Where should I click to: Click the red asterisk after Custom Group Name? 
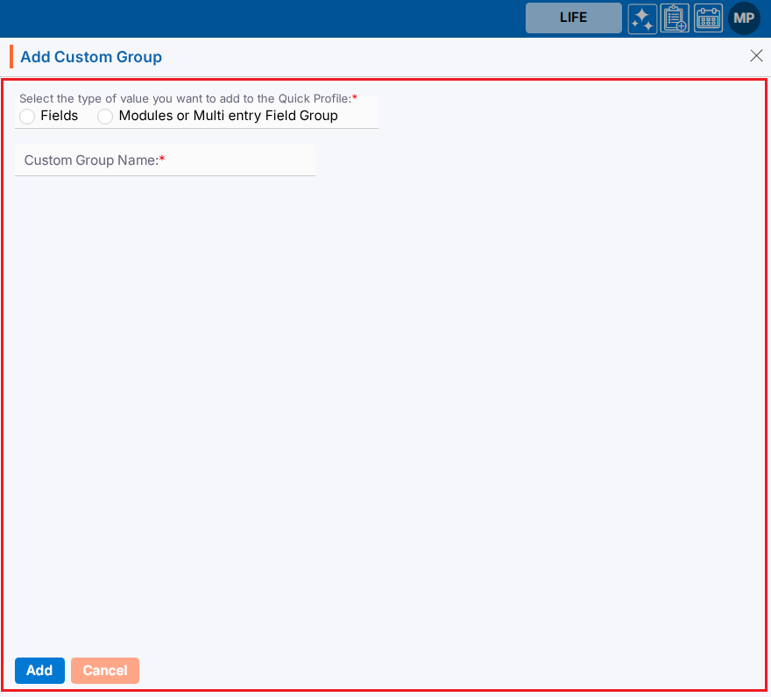[162, 160]
